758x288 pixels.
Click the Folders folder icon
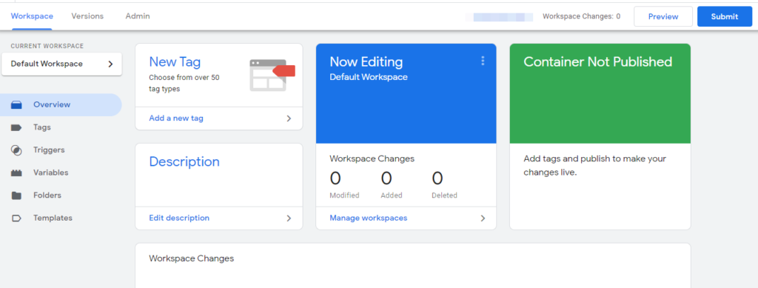coord(16,195)
